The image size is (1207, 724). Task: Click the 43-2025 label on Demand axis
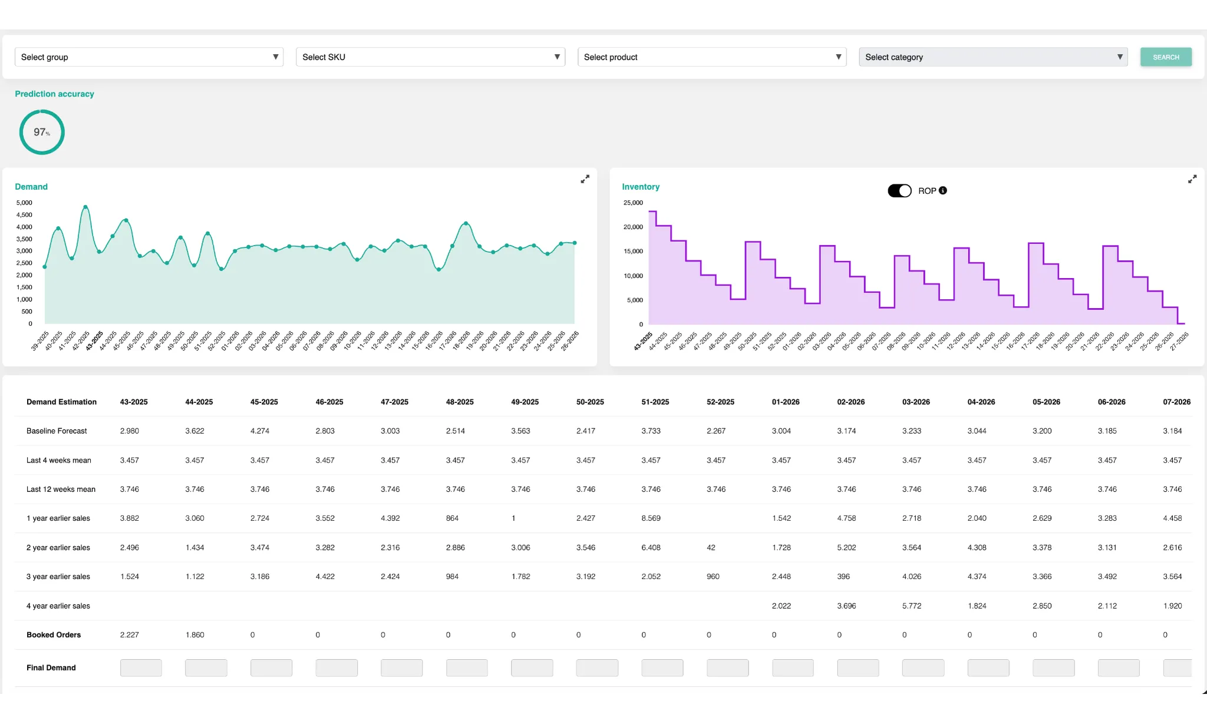point(94,341)
